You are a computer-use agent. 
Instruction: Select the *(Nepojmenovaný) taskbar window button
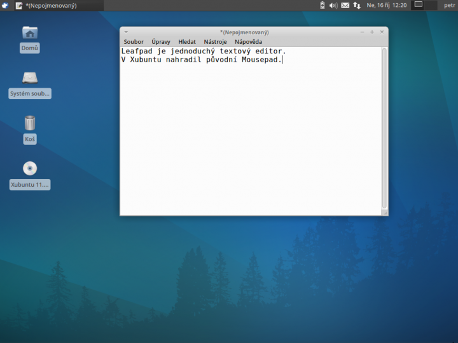click(59, 5)
